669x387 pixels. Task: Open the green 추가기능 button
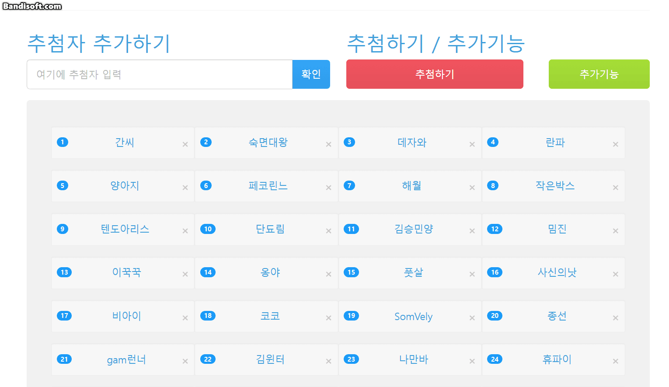click(599, 74)
